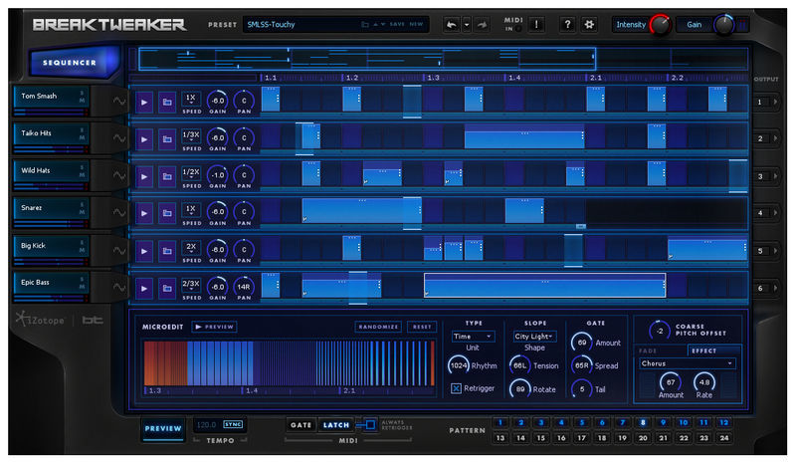Screen dimensions: 796x464
Task: Click the waveform icon on Epic Bass track
Action: [119, 287]
